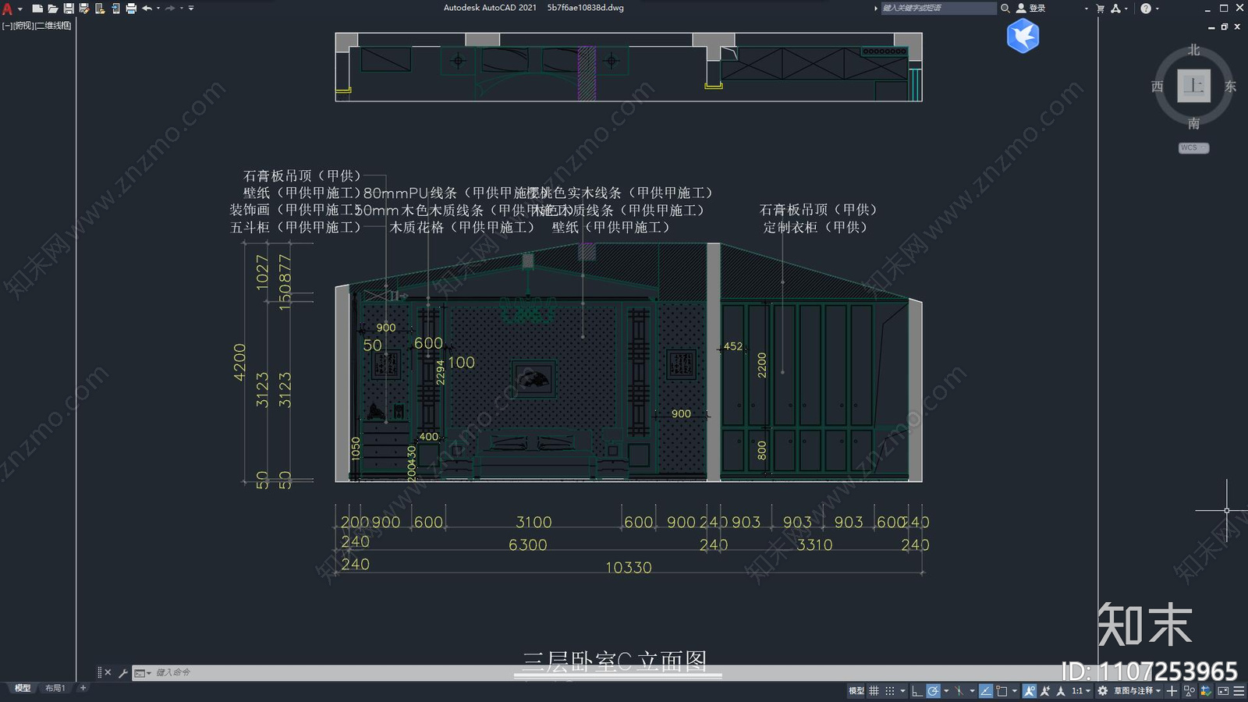The image size is (1248, 702).
Task: Save the drawing with the floppy disk icon
Action: pyautogui.click(x=69, y=9)
